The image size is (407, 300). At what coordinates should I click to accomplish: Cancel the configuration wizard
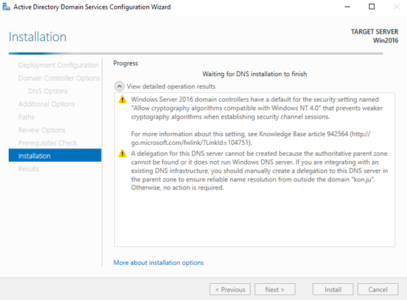[x=378, y=289]
